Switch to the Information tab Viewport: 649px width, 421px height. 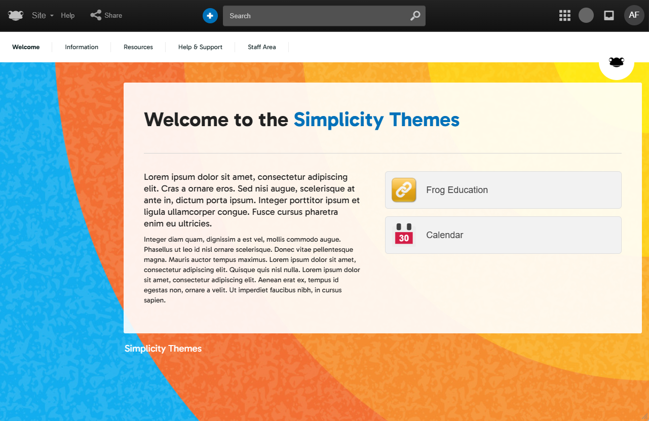(82, 47)
